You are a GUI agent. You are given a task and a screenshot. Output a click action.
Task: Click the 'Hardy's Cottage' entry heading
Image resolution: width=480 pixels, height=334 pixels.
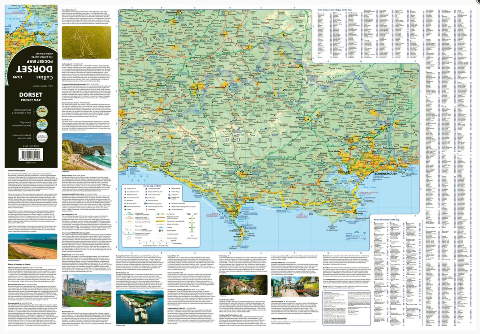67,176
